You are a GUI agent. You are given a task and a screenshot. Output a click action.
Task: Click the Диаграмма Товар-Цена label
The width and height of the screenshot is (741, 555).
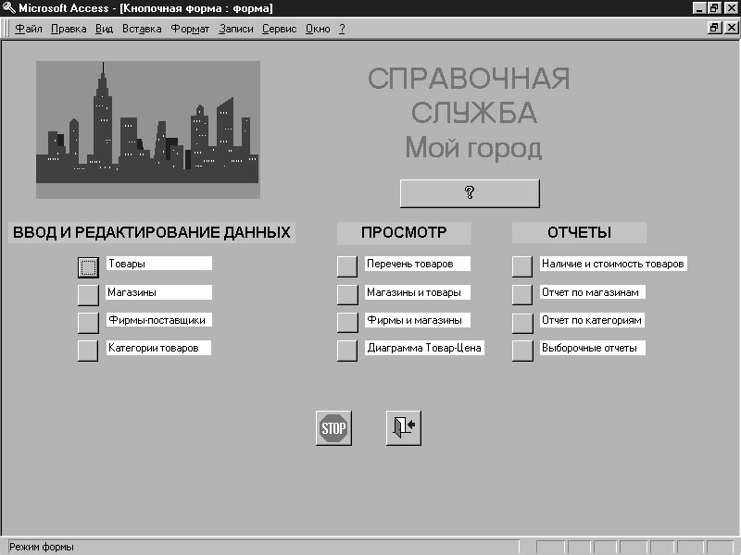click(424, 348)
